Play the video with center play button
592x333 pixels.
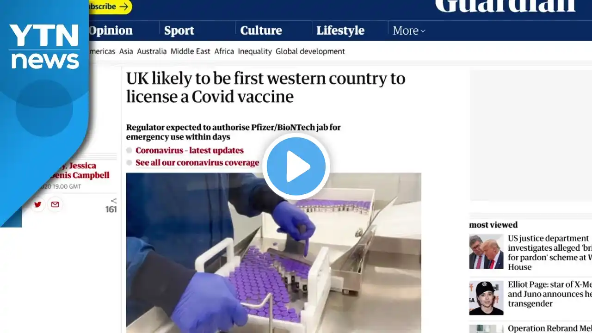click(x=296, y=166)
